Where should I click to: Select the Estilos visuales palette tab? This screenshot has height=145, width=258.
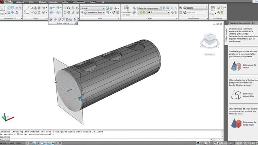point(226,35)
